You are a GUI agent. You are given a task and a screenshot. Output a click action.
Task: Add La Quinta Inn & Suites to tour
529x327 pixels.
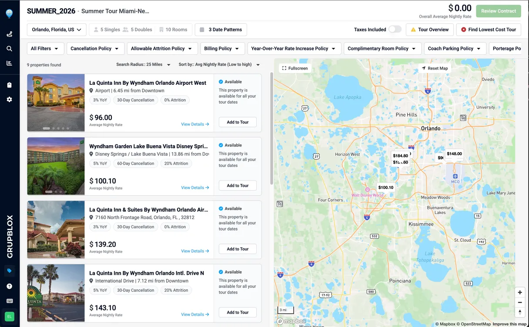238,249
